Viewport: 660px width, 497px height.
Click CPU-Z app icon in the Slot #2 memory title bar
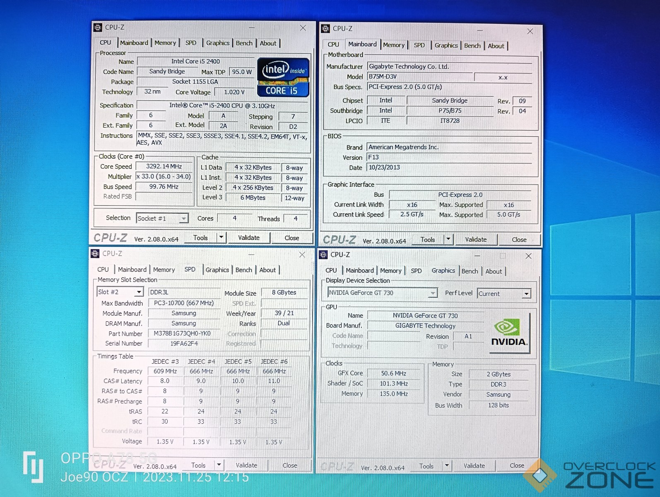pos(95,253)
